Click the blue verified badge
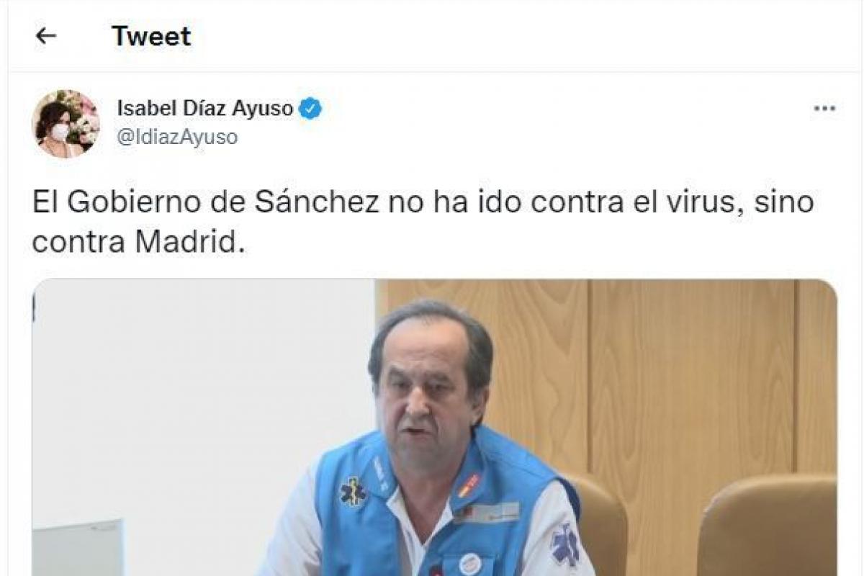The height and width of the screenshot is (576, 864). click(x=310, y=109)
